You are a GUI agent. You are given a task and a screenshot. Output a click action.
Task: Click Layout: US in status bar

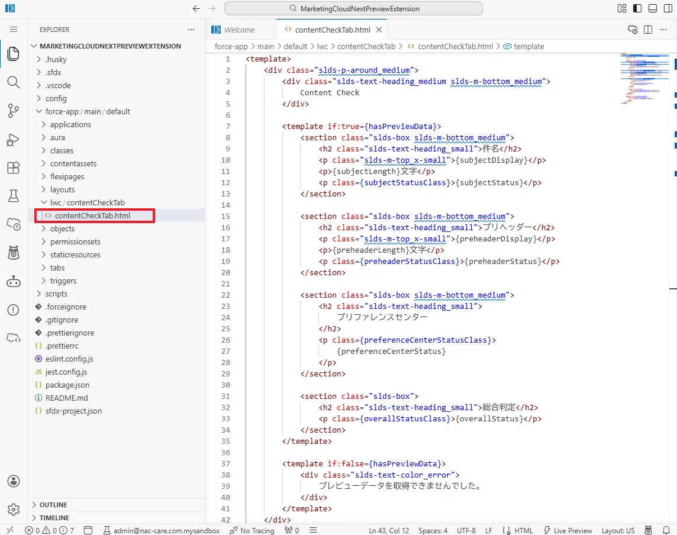618,530
